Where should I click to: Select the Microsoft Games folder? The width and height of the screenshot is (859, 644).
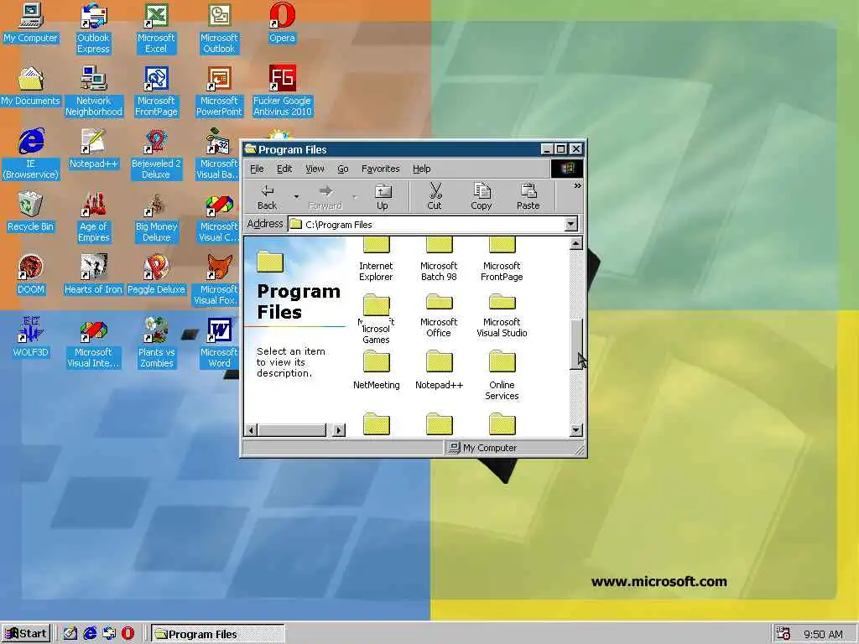(x=376, y=319)
